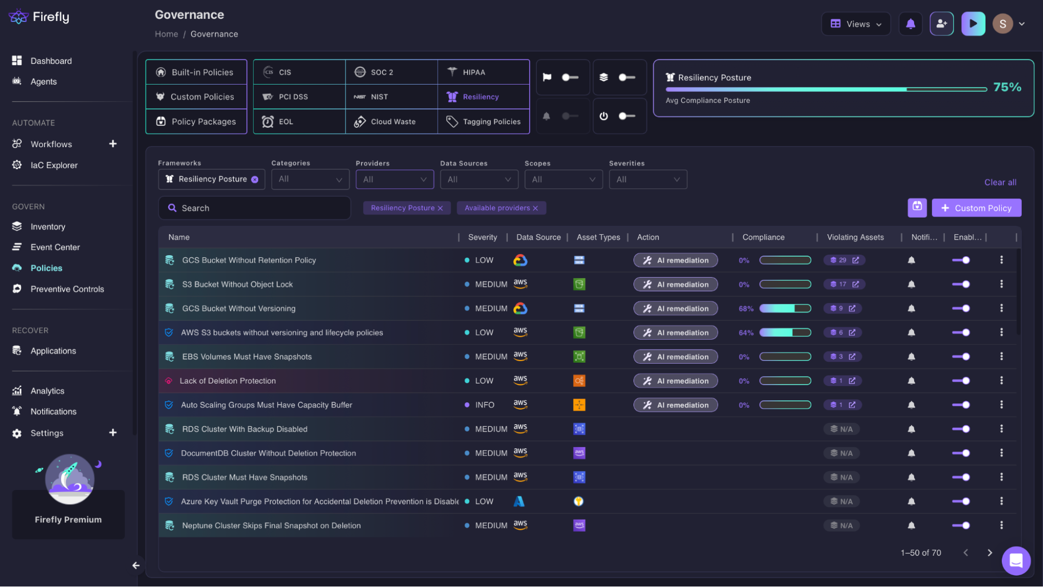Open the Frameworks dropdown

click(211, 179)
